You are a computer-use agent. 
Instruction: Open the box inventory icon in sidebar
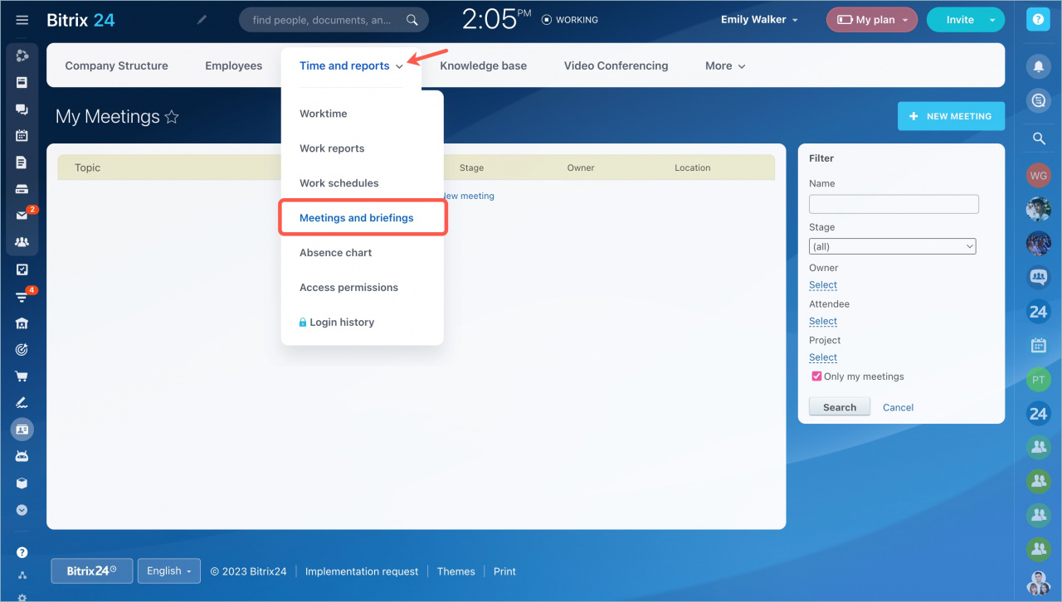click(x=22, y=483)
